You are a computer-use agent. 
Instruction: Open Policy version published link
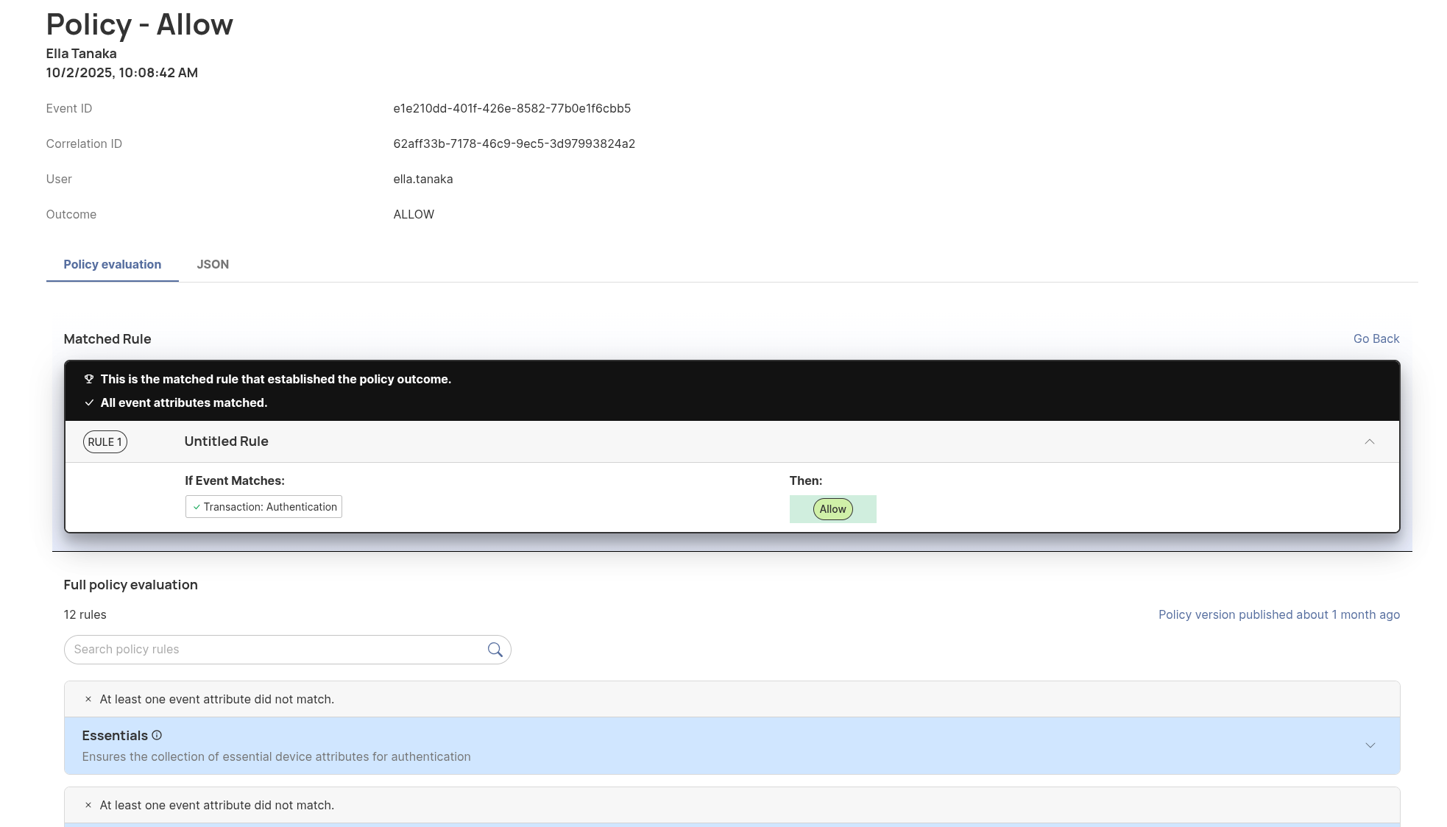(x=1278, y=614)
